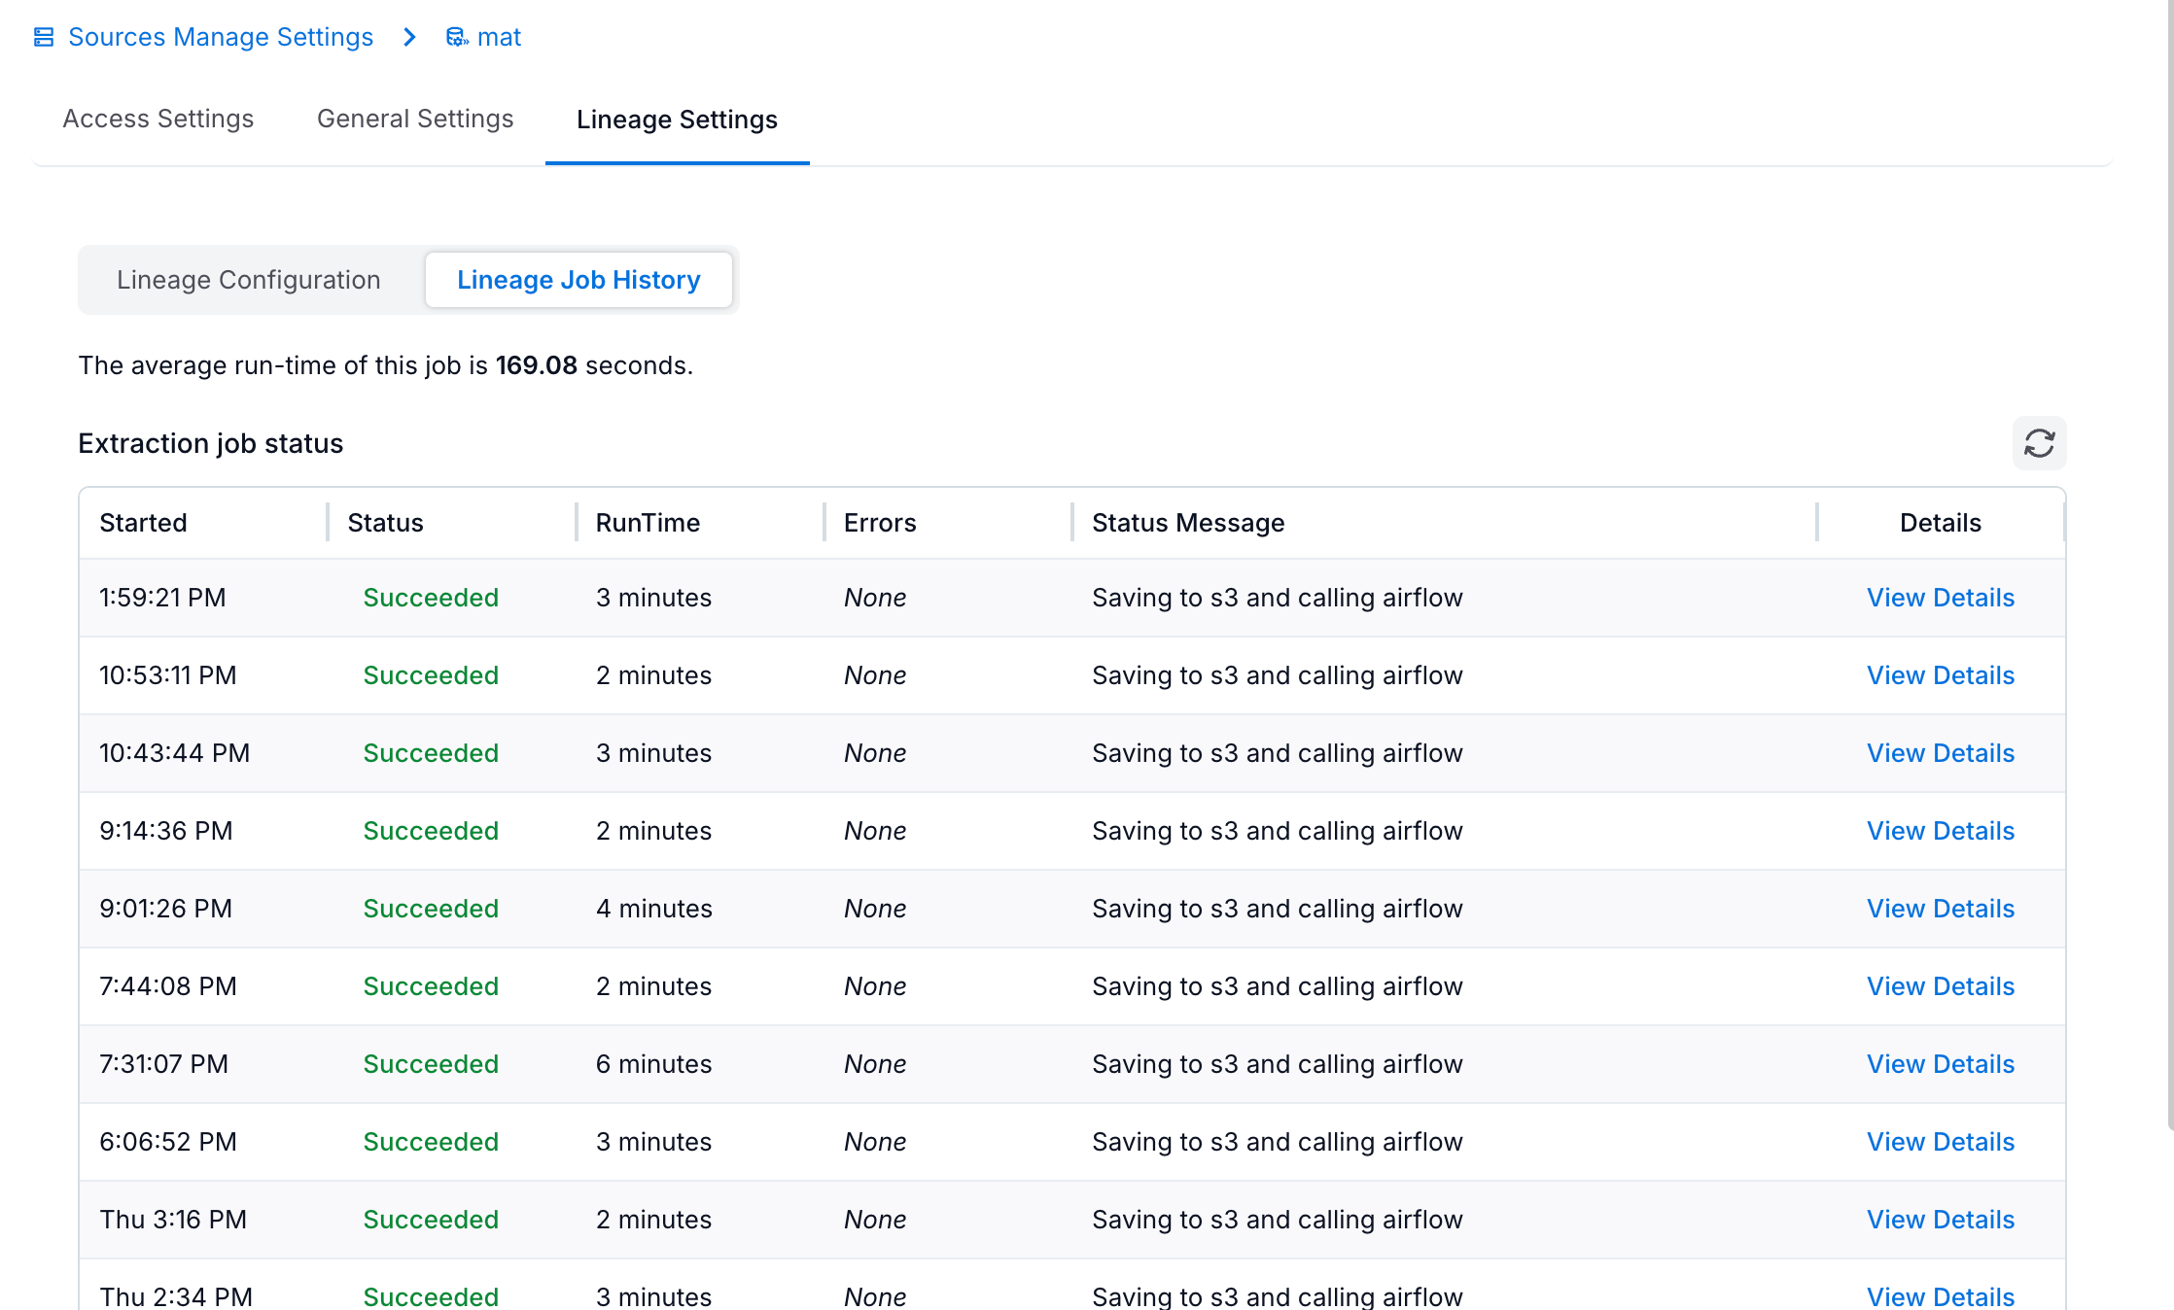Select Lineage Job History toggle
This screenshot has width=2174, height=1310.
pyautogui.click(x=579, y=280)
